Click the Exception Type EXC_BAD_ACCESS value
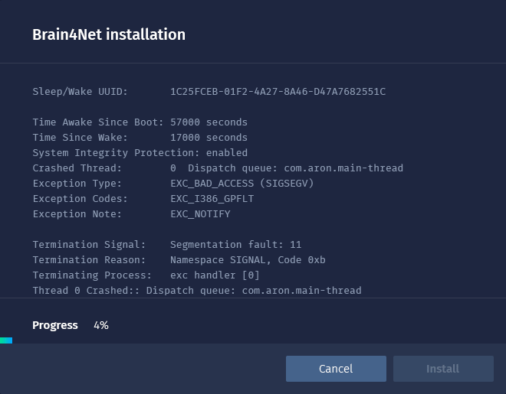 242,184
